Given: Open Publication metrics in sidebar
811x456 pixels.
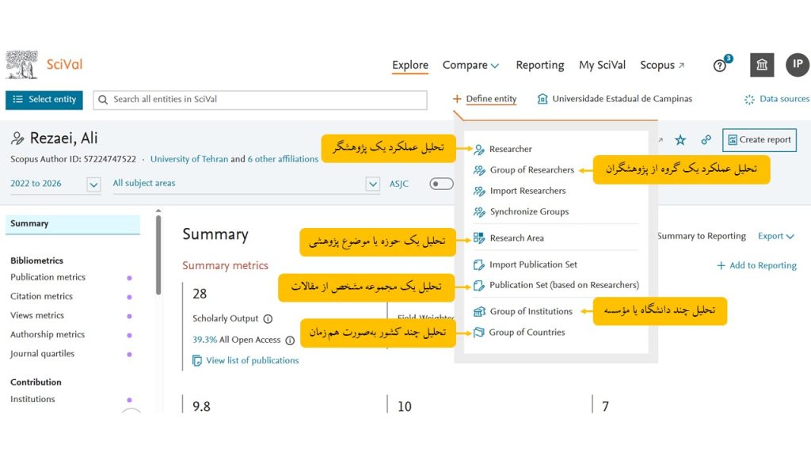Looking at the screenshot, I should pos(48,277).
